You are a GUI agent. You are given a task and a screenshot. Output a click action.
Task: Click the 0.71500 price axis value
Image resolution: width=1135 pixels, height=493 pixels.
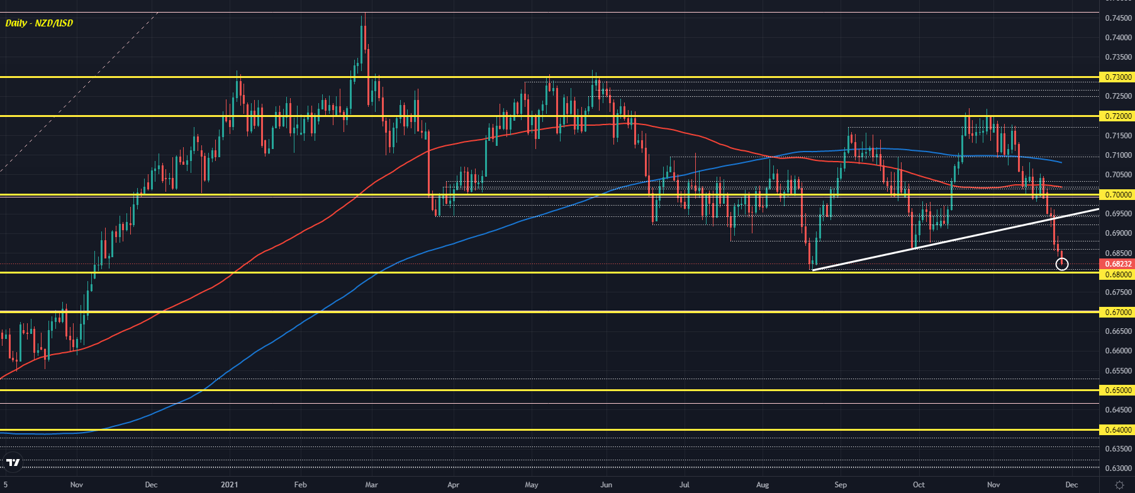click(x=1118, y=136)
